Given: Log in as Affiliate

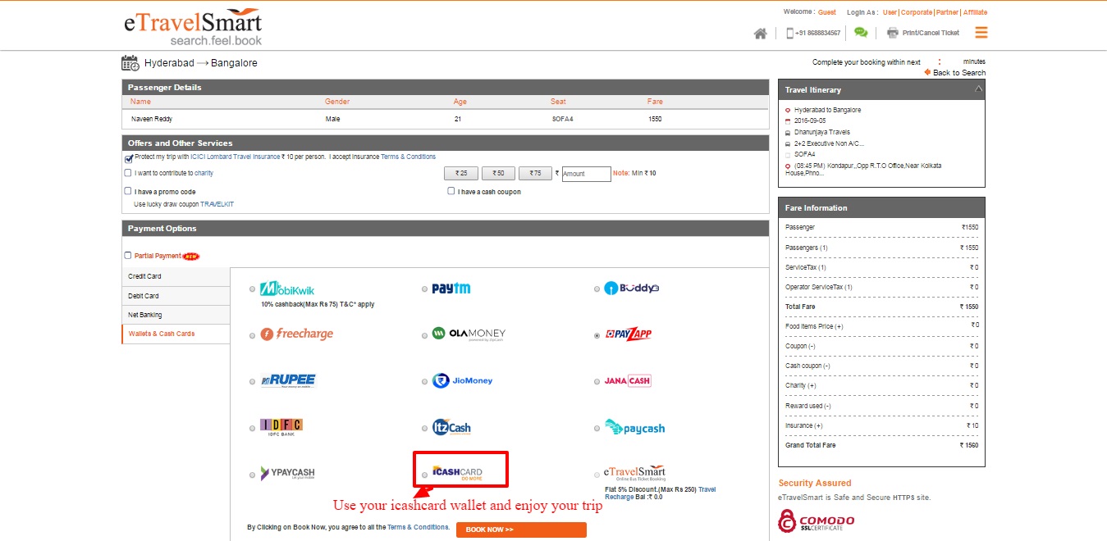Looking at the screenshot, I should pyautogui.click(x=975, y=12).
